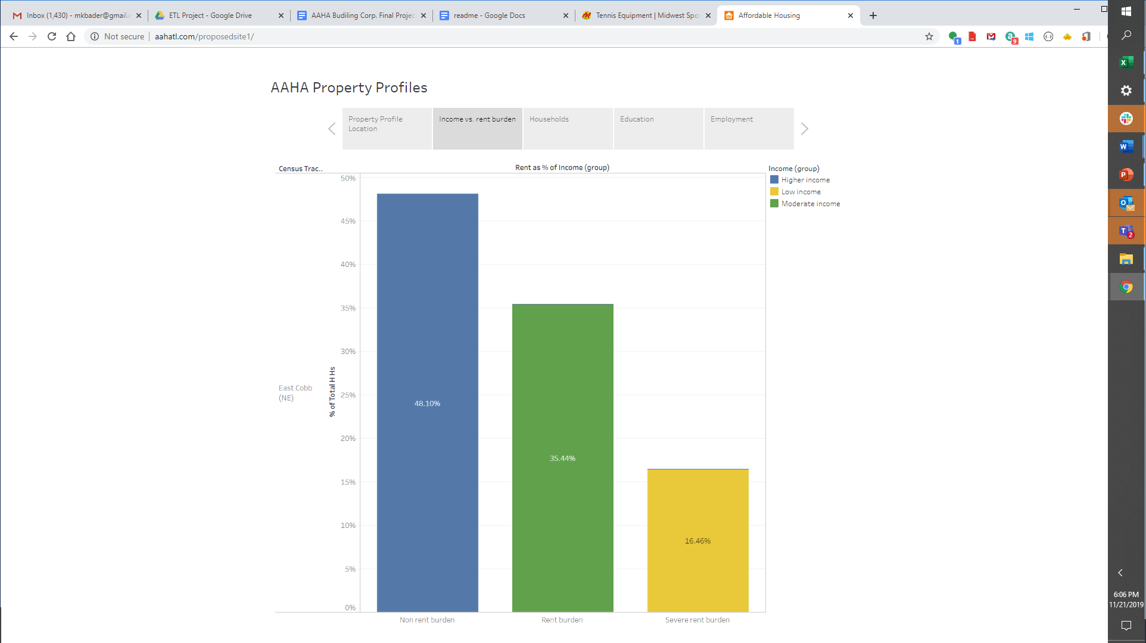The height and width of the screenshot is (643, 1146).
Task: Open the taskbar search magnifier
Action: click(1126, 35)
